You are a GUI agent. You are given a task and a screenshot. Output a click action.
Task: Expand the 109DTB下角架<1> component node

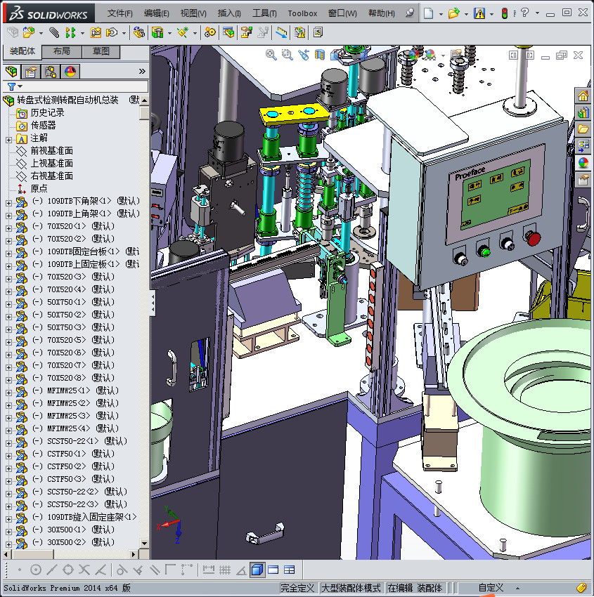point(8,202)
